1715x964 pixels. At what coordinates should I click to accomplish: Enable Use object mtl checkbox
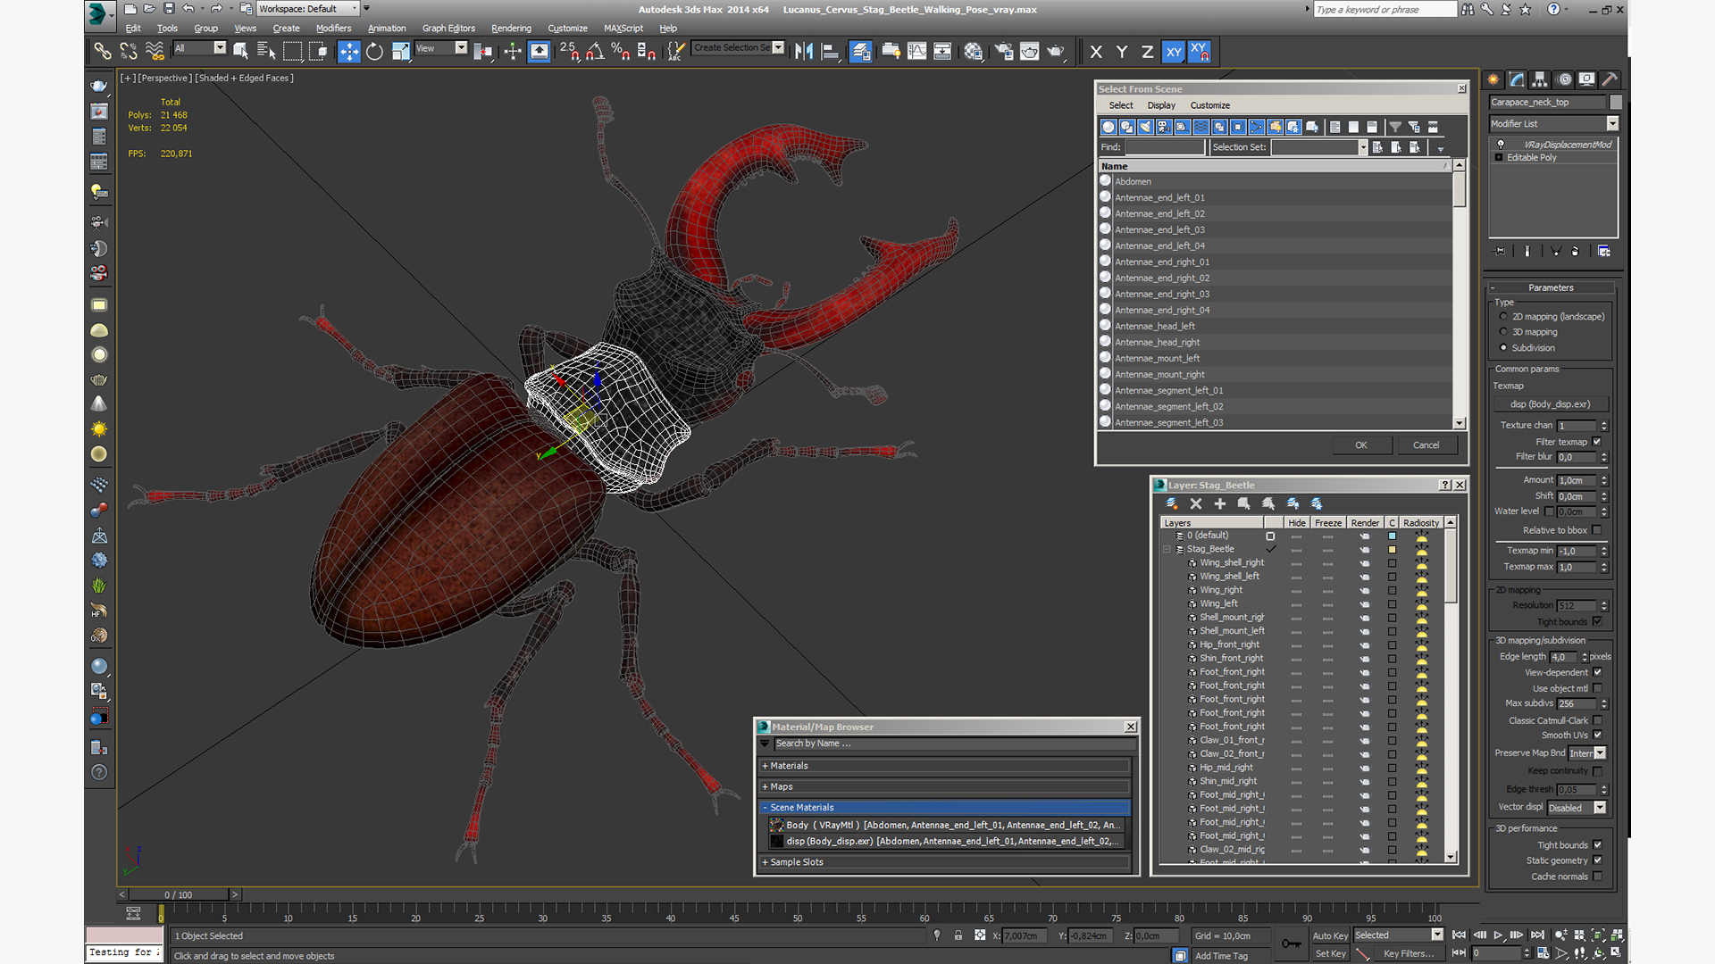[1597, 688]
